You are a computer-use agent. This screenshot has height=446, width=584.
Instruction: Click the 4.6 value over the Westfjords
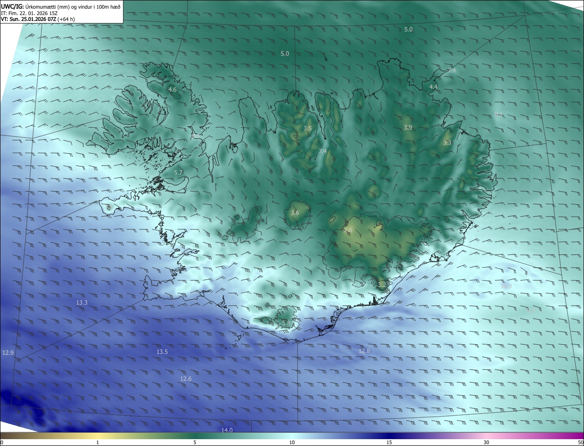[172, 90]
